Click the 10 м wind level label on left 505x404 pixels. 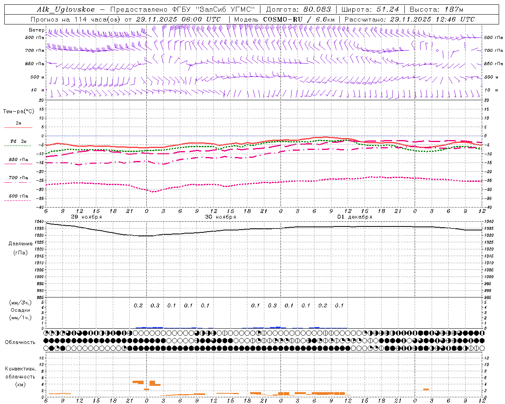[x=38, y=90]
